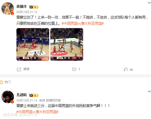Open comments via the speech bubble icon

coord(74,70)
